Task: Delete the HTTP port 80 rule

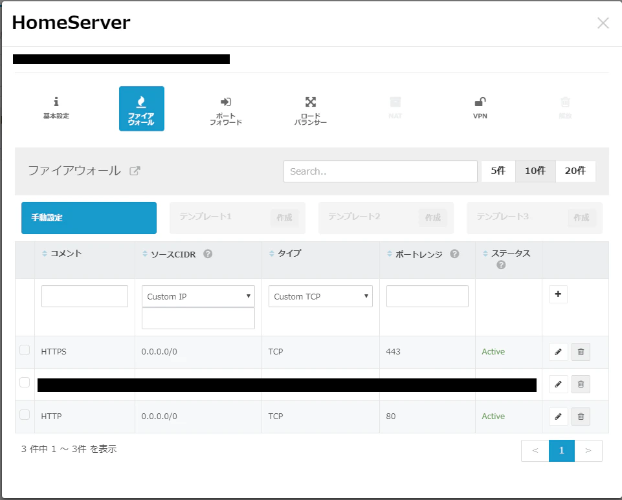Action: (581, 417)
